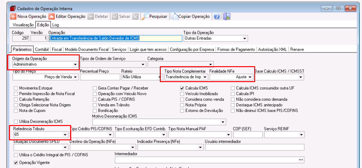Click the Usuário intermediador field
362x168 pixels.
pos(255,147)
